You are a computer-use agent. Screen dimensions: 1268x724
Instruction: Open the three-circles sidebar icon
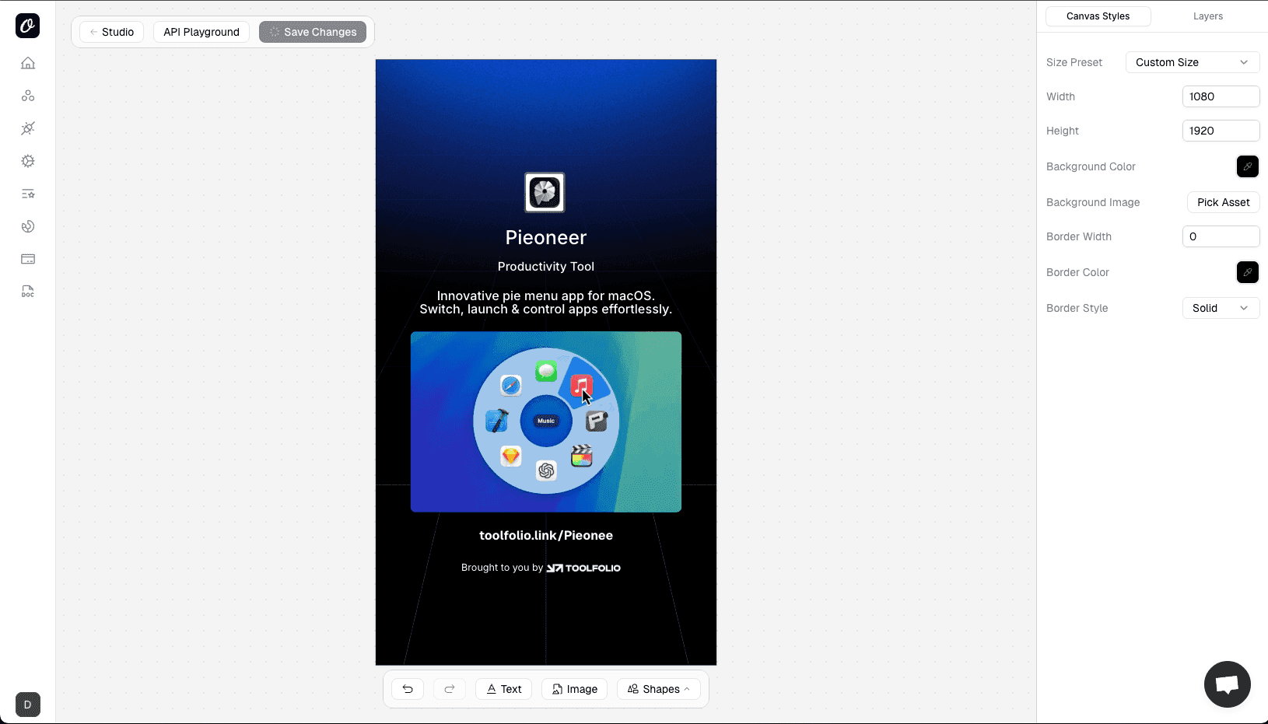28,96
